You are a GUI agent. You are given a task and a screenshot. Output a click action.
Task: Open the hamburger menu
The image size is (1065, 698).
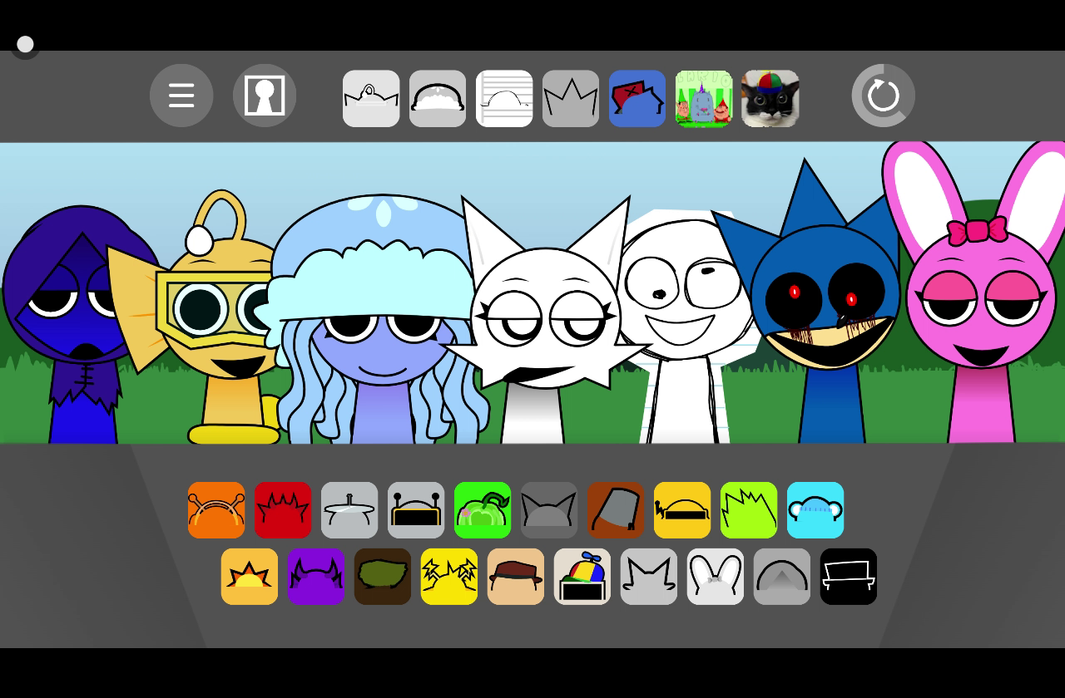(181, 96)
